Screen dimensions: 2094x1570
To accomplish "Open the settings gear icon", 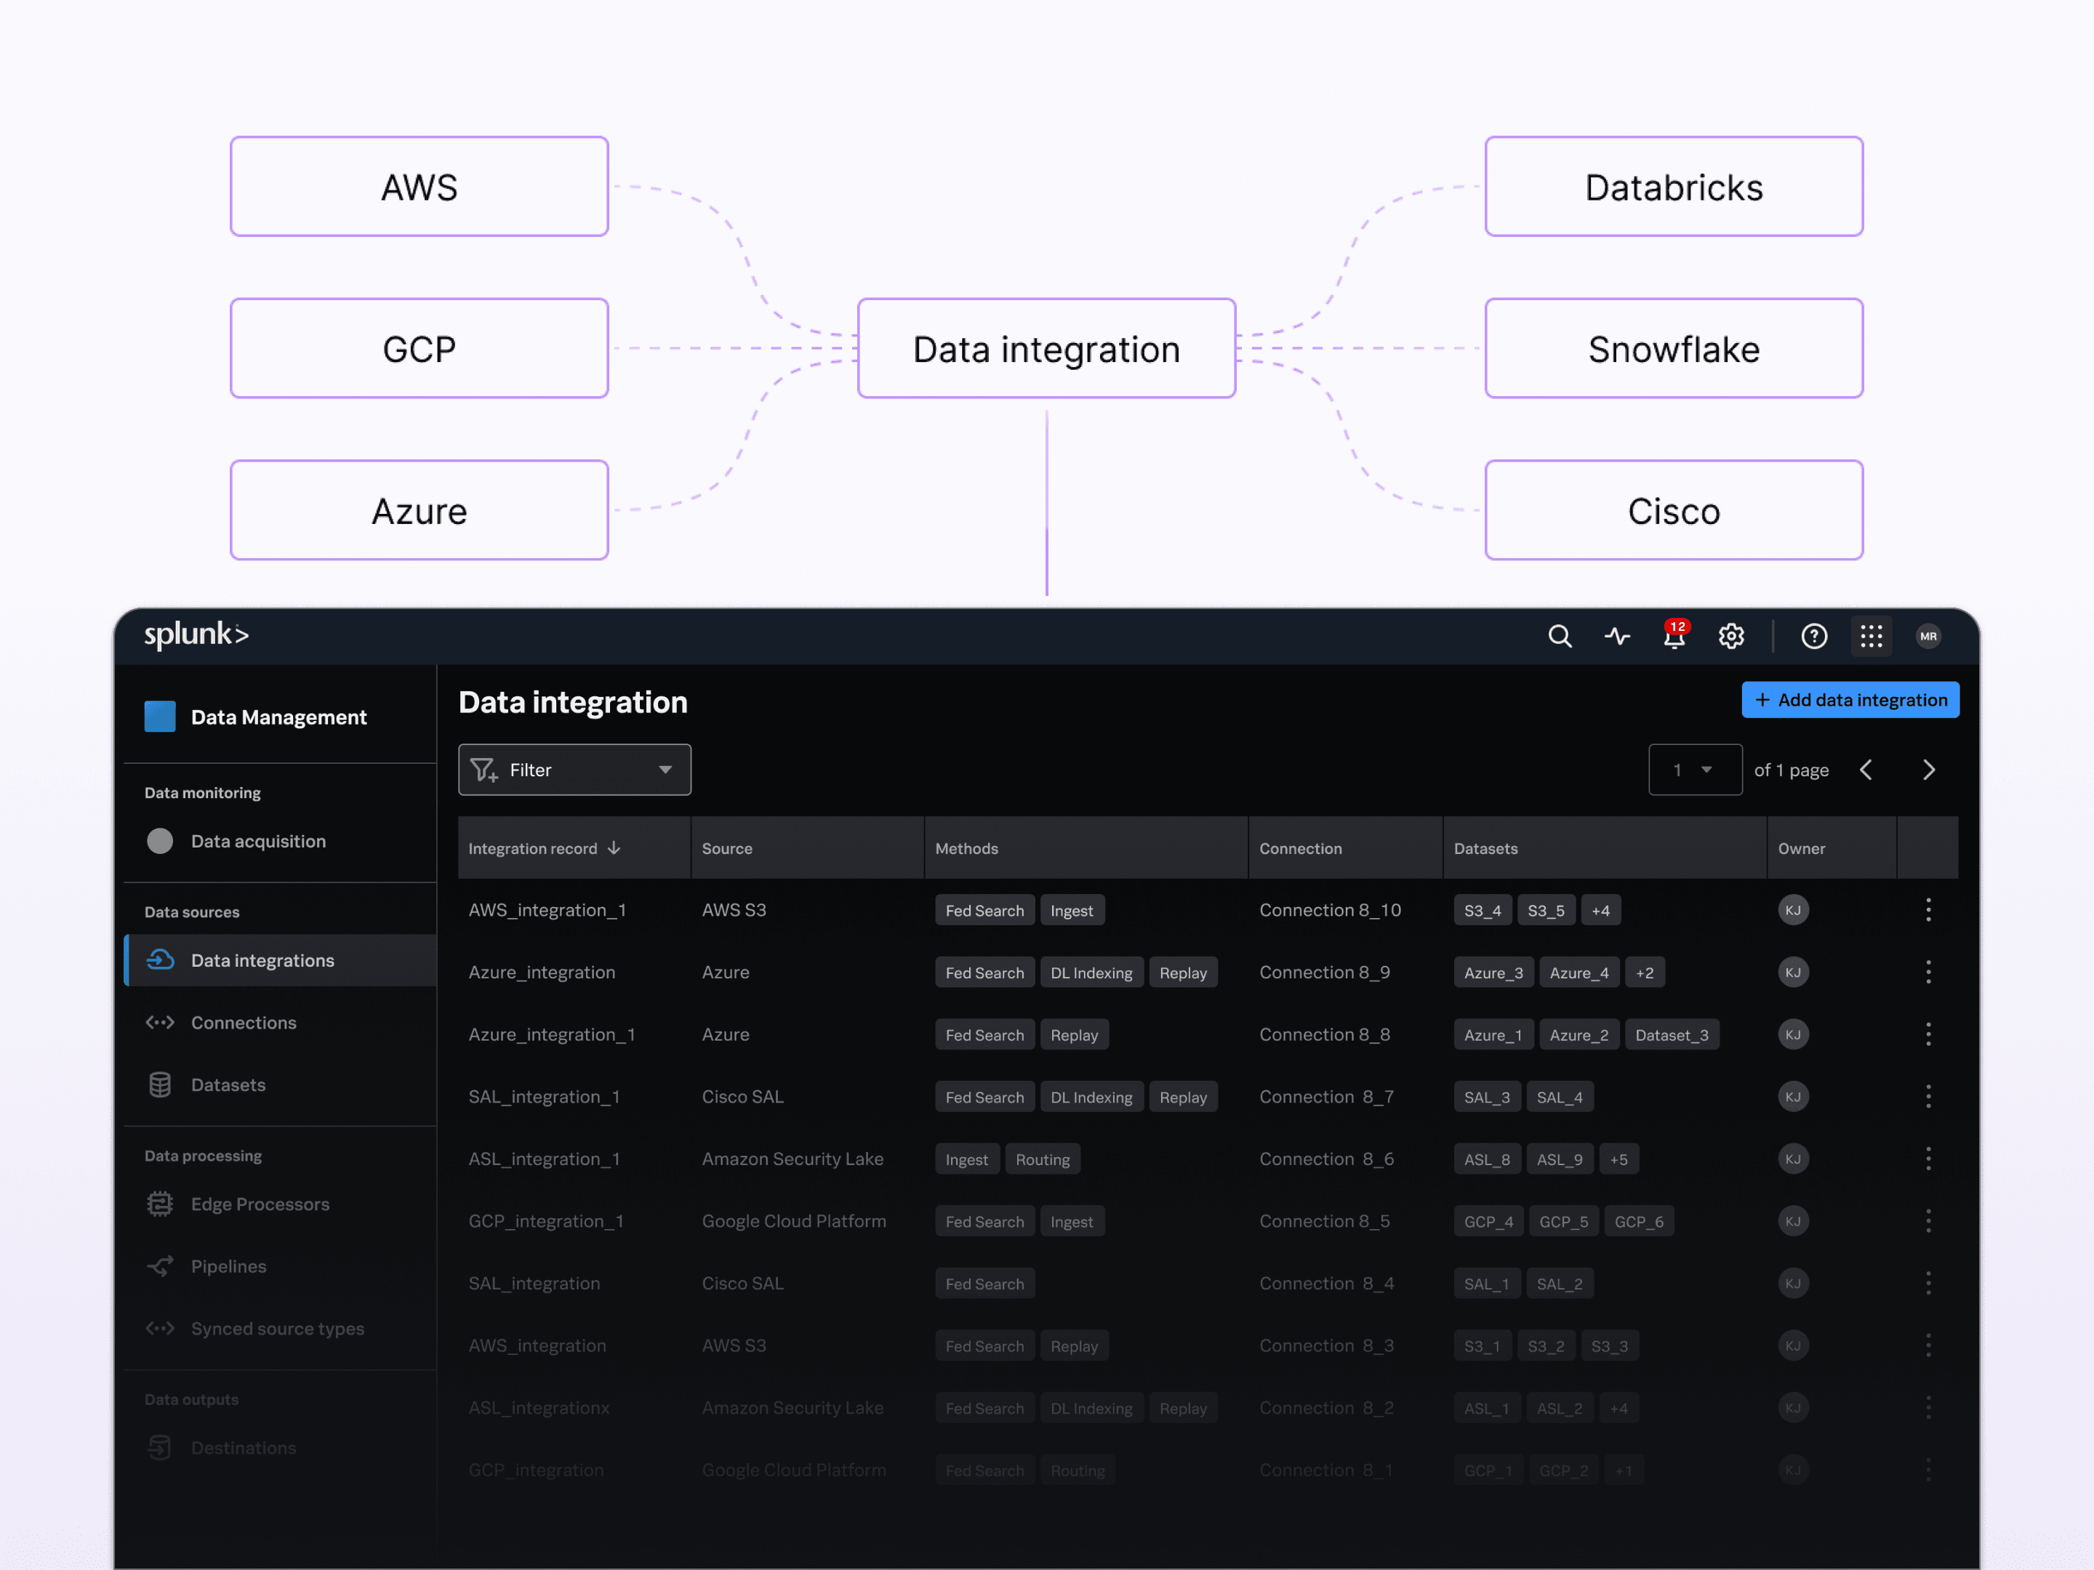I will (x=1730, y=636).
